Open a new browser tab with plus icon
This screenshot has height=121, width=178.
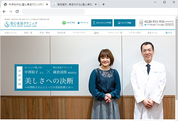point(103,4)
